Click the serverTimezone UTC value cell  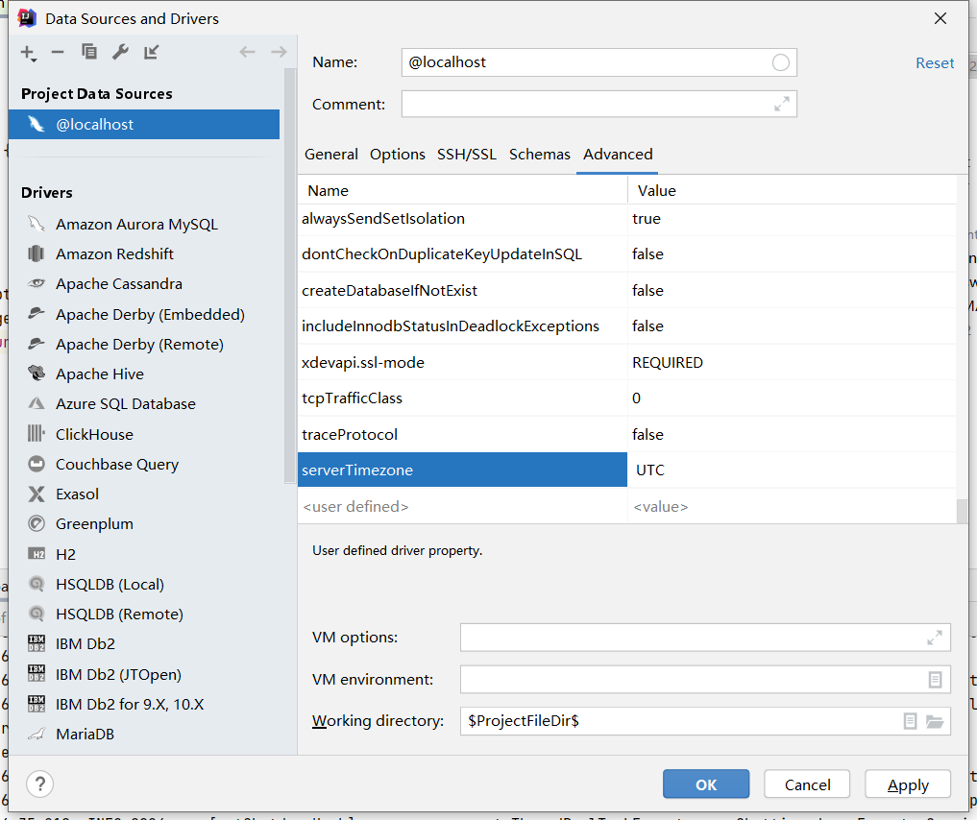coord(792,470)
